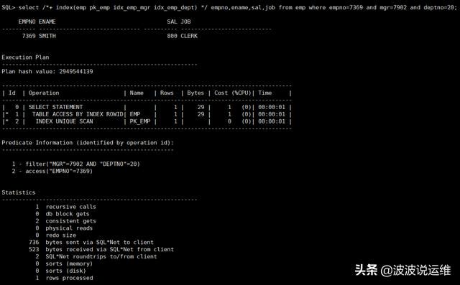Click the 'deptno=20;' condition in the query
Screen dimensions: 460x285
[x=441, y=7]
